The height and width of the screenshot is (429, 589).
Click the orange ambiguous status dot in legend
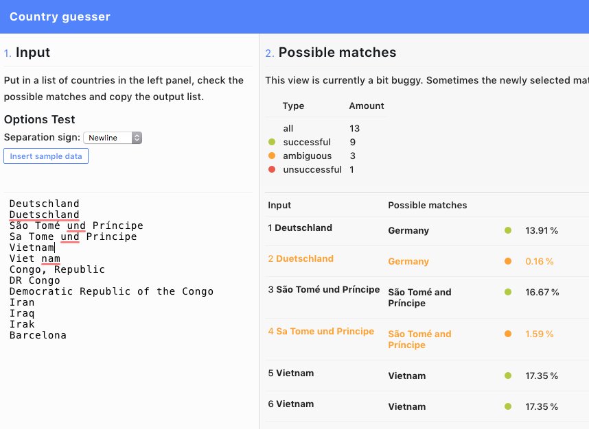coord(272,156)
